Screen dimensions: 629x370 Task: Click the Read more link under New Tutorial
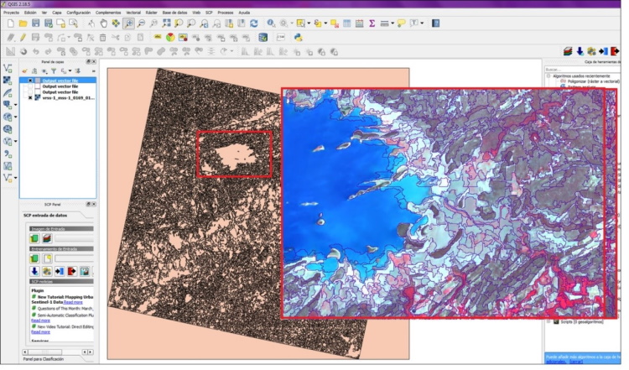coord(73,300)
